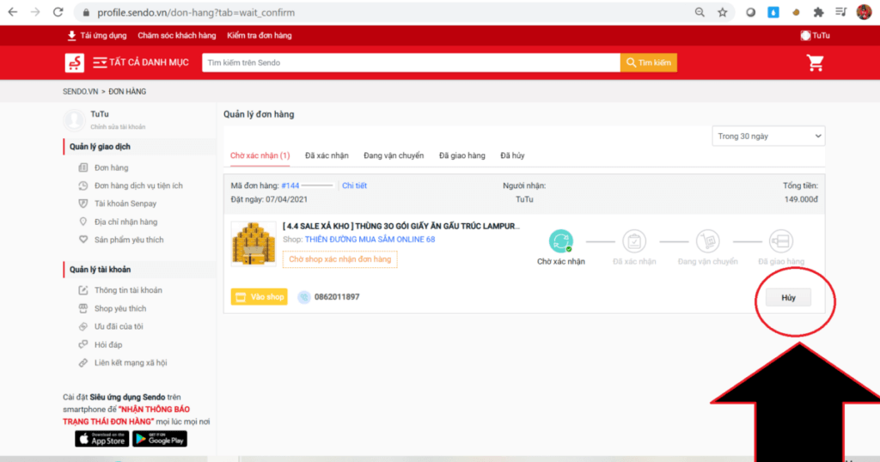Click Chỉnh sửa tài khoản link
The width and height of the screenshot is (880, 462).
pyautogui.click(x=118, y=127)
